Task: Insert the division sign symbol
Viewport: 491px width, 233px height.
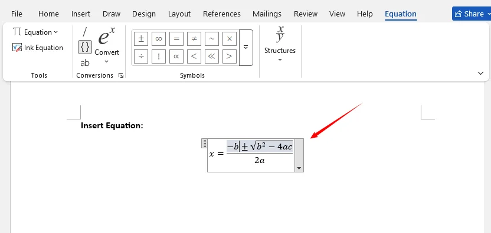Action: click(x=141, y=56)
